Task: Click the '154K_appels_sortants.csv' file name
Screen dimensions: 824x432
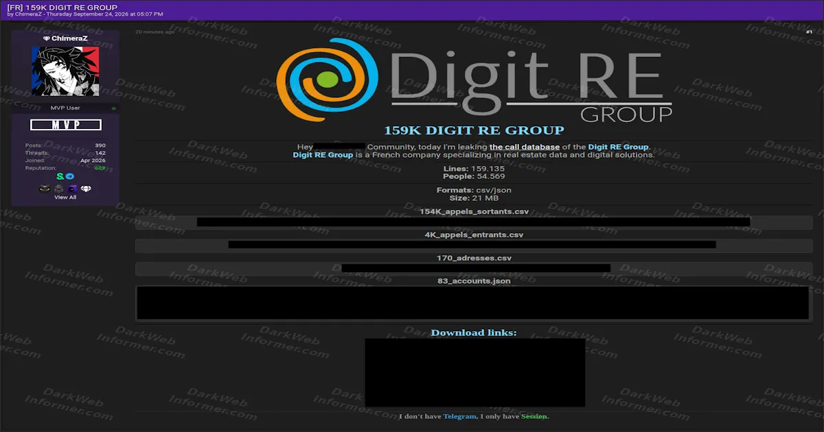Action: click(474, 211)
